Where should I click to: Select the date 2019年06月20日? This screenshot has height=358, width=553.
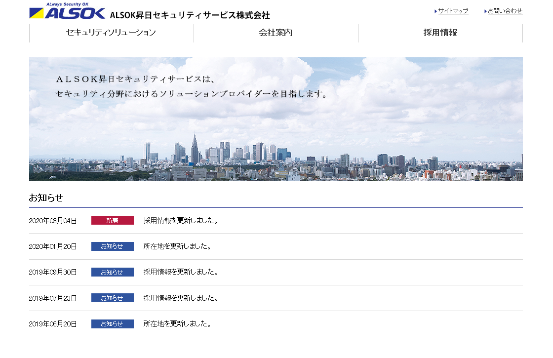click(x=53, y=324)
